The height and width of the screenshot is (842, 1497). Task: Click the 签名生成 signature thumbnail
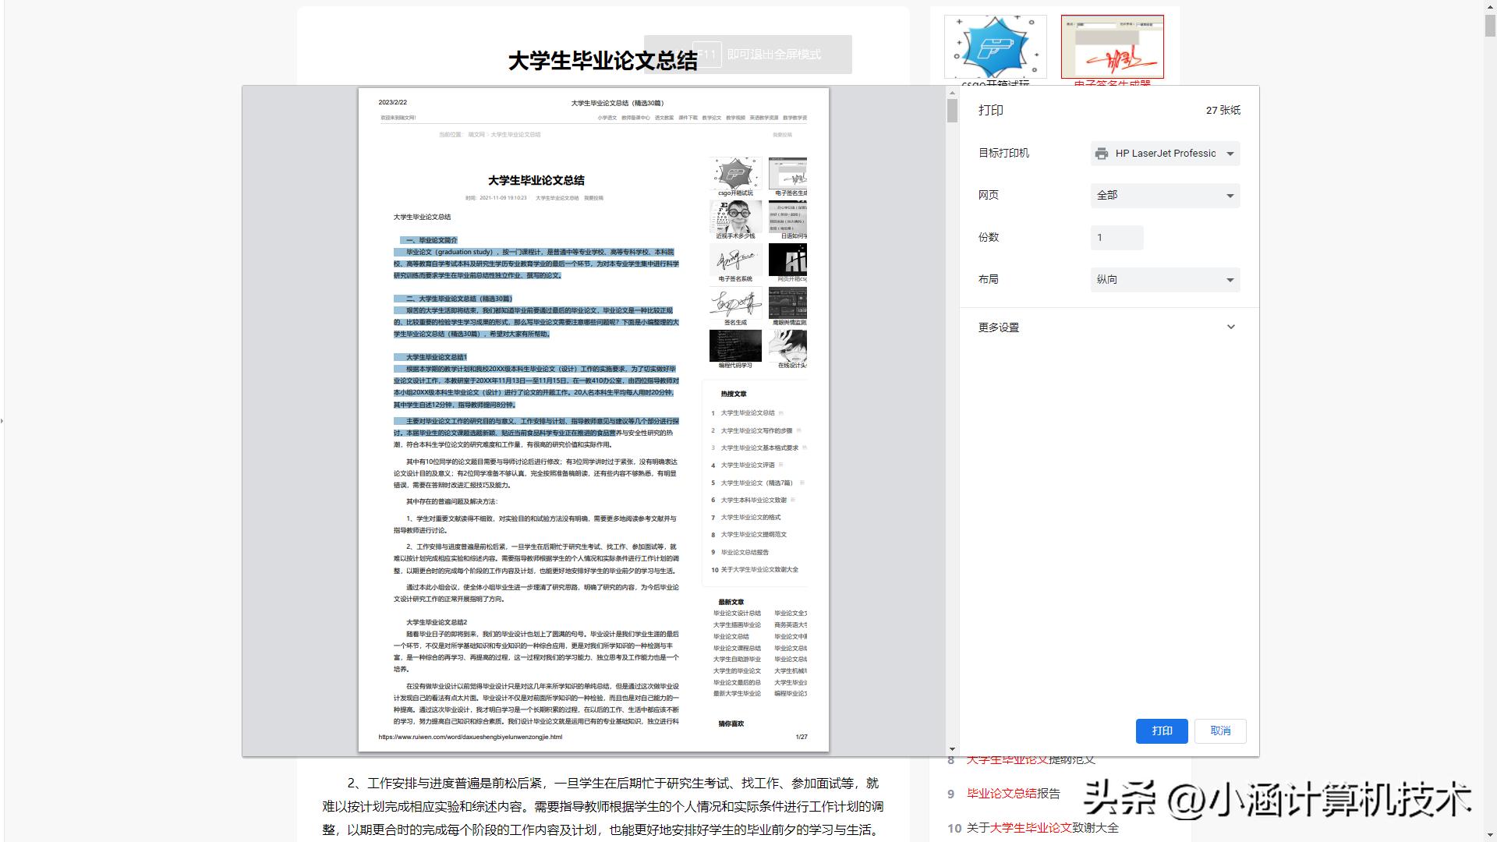click(x=735, y=304)
